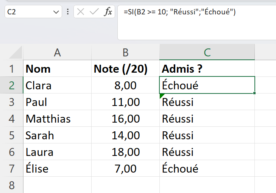Select row 3 header
276x193 pixels.
point(12,102)
